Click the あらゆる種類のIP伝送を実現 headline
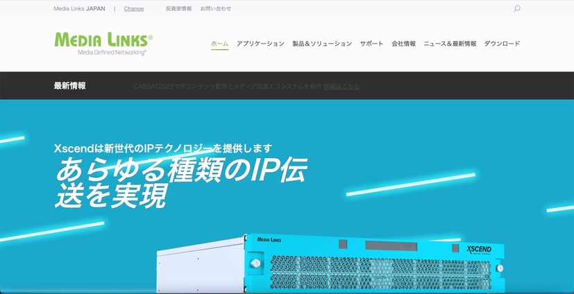Screen dimensions: 574x294 (x=180, y=182)
